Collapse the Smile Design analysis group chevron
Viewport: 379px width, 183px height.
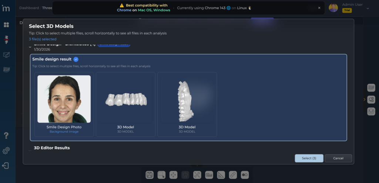pos(30,47)
